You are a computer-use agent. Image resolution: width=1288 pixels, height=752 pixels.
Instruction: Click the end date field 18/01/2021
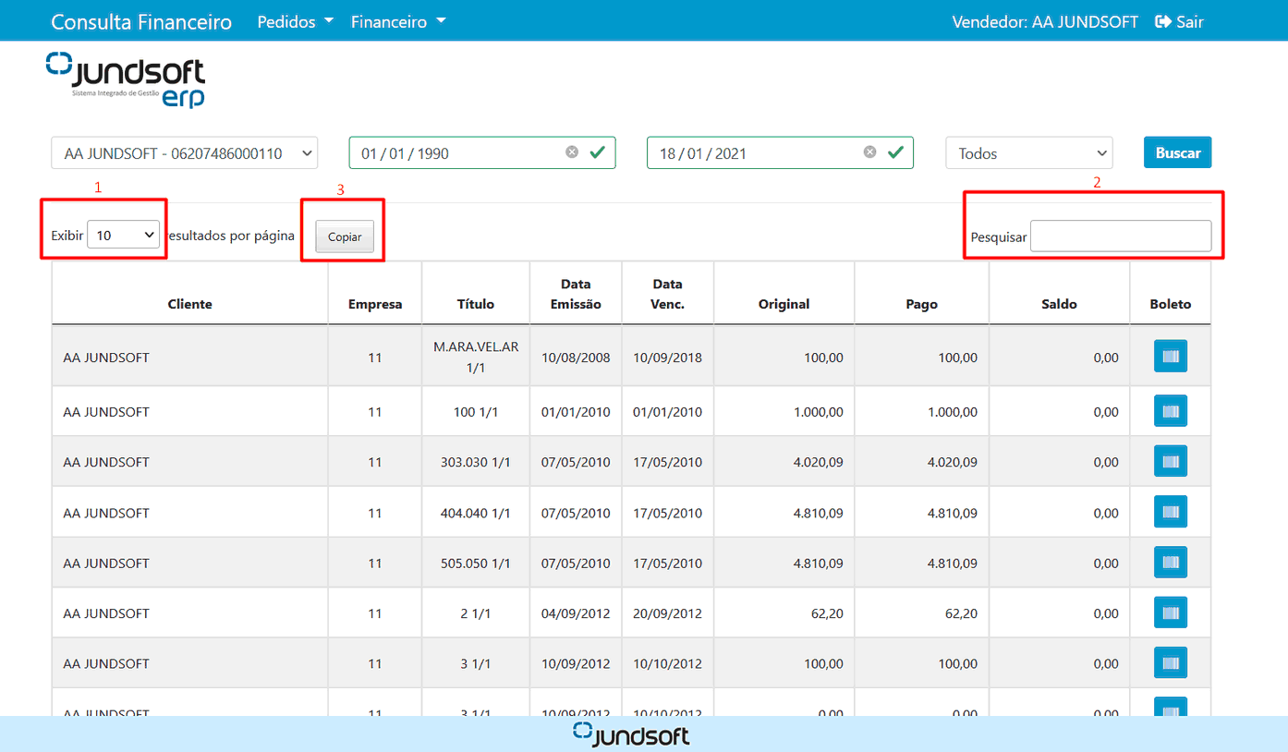[780, 153]
